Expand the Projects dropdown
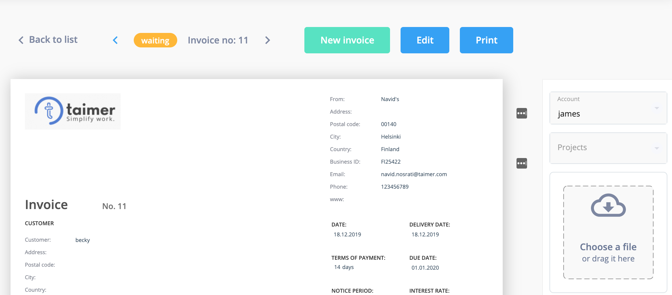Image resolution: width=672 pixels, height=295 pixels. [608, 148]
